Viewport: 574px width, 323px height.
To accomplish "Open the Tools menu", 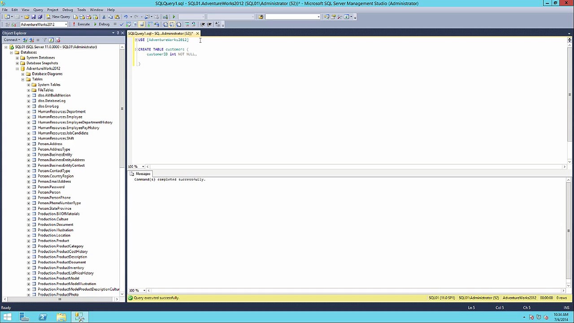I will click(81, 9).
